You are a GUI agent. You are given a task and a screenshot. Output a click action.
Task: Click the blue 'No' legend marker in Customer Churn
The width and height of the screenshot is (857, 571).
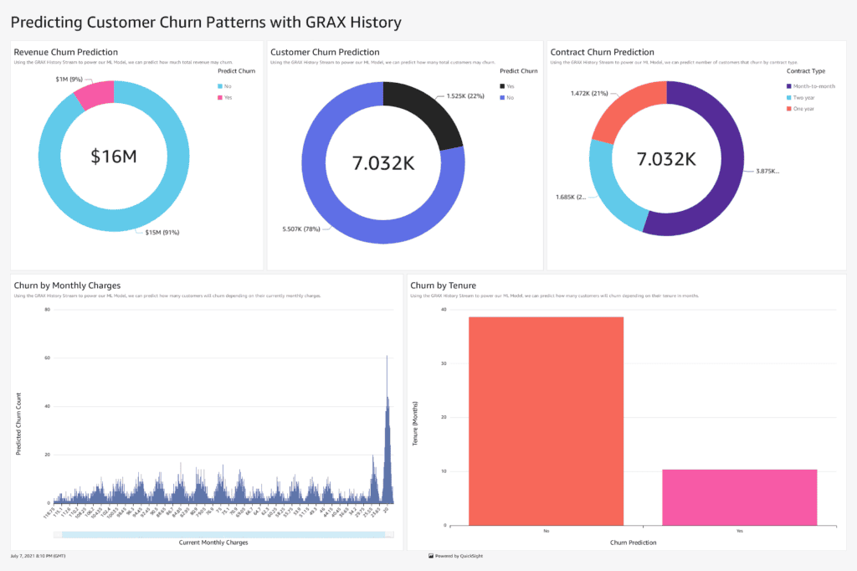point(502,98)
